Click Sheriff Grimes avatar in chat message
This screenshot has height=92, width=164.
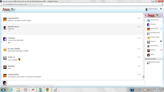5,28
